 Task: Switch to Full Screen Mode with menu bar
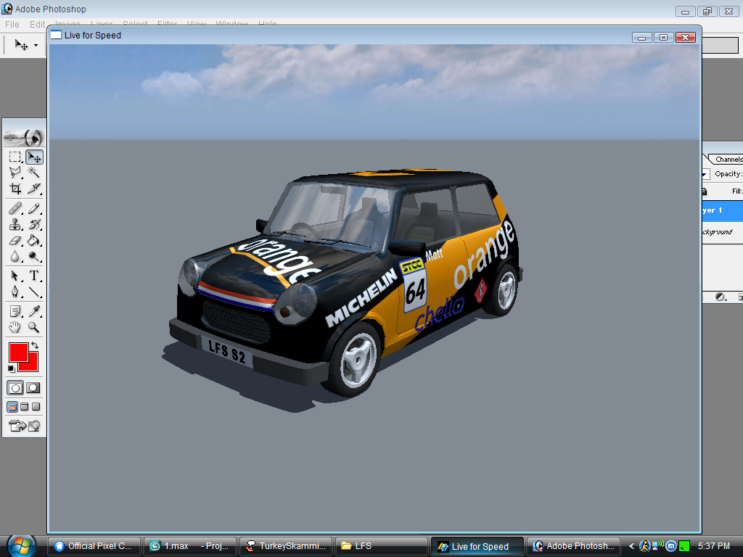(x=25, y=407)
